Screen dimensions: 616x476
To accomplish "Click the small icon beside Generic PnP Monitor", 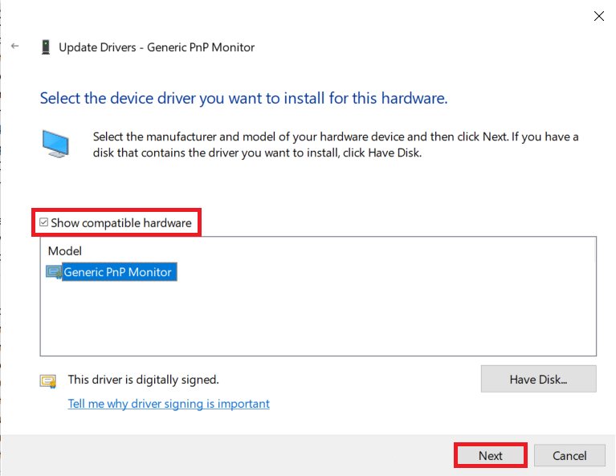I will pos(54,272).
